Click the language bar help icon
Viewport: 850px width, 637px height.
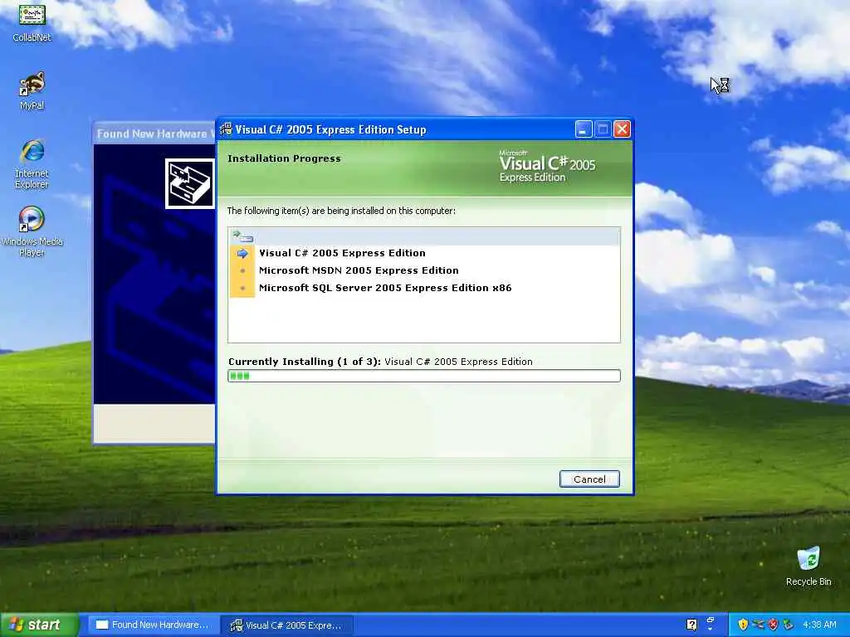(x=691, y=625)
